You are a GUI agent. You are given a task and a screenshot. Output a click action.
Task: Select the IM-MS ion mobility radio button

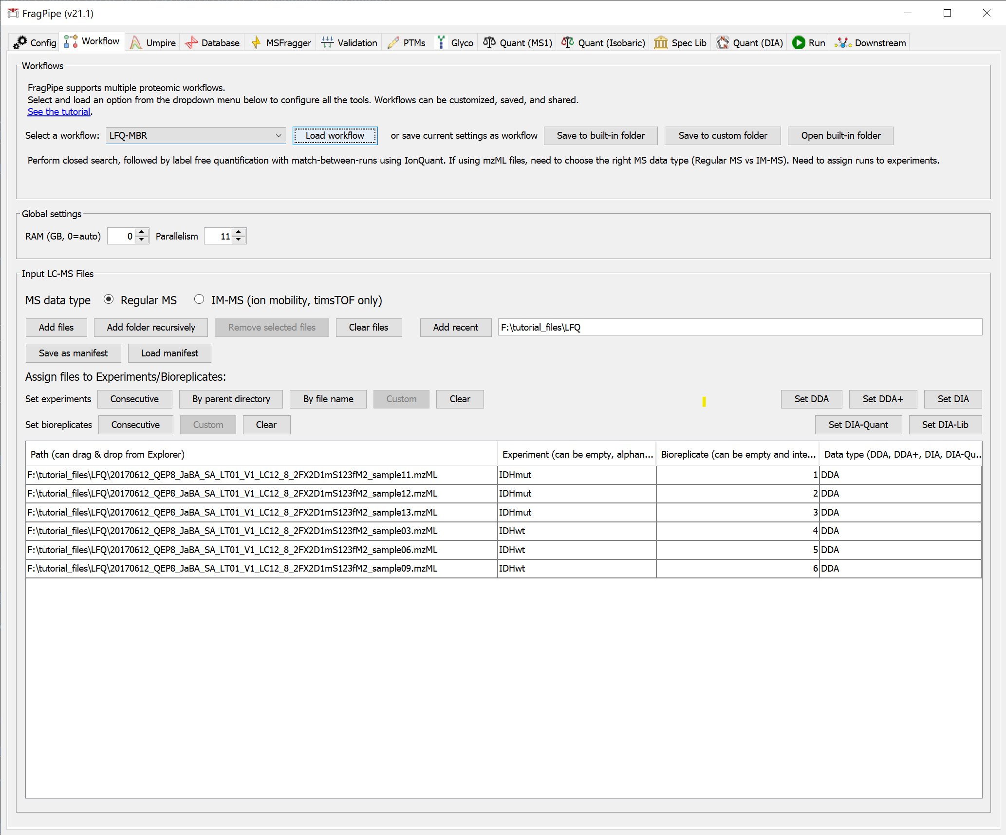coord(199,299)
